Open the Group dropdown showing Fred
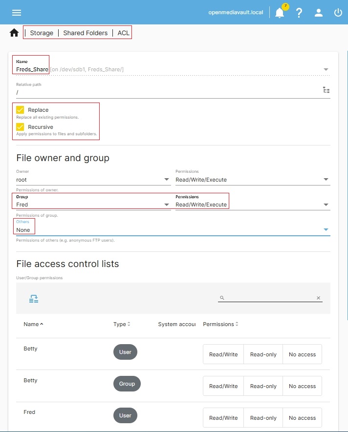This screenshot has height=432, width=348. click(x=93, y=205)
